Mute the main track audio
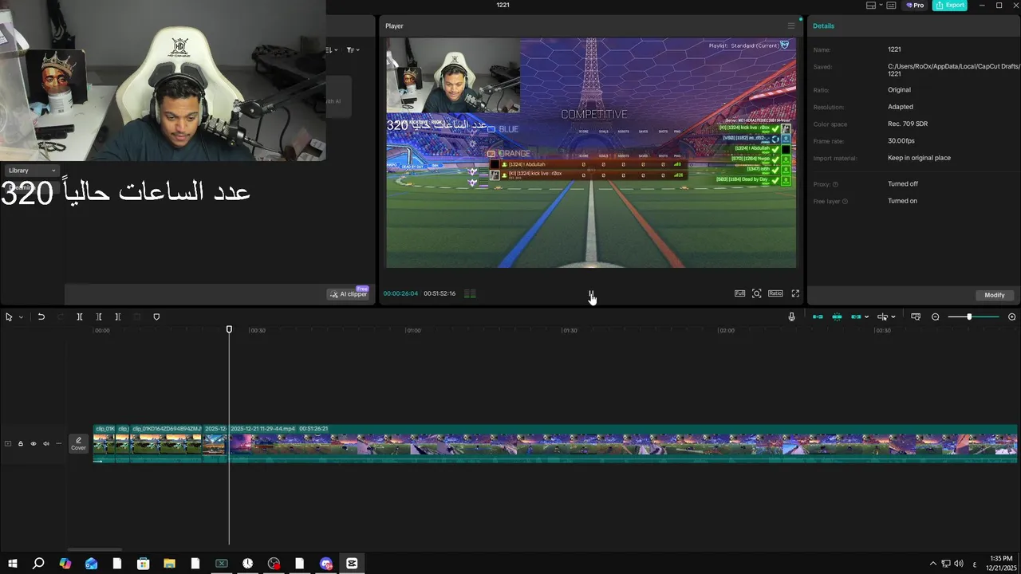Image resolution: width=1021 pixels, height=574 pixels. [46, 443]
